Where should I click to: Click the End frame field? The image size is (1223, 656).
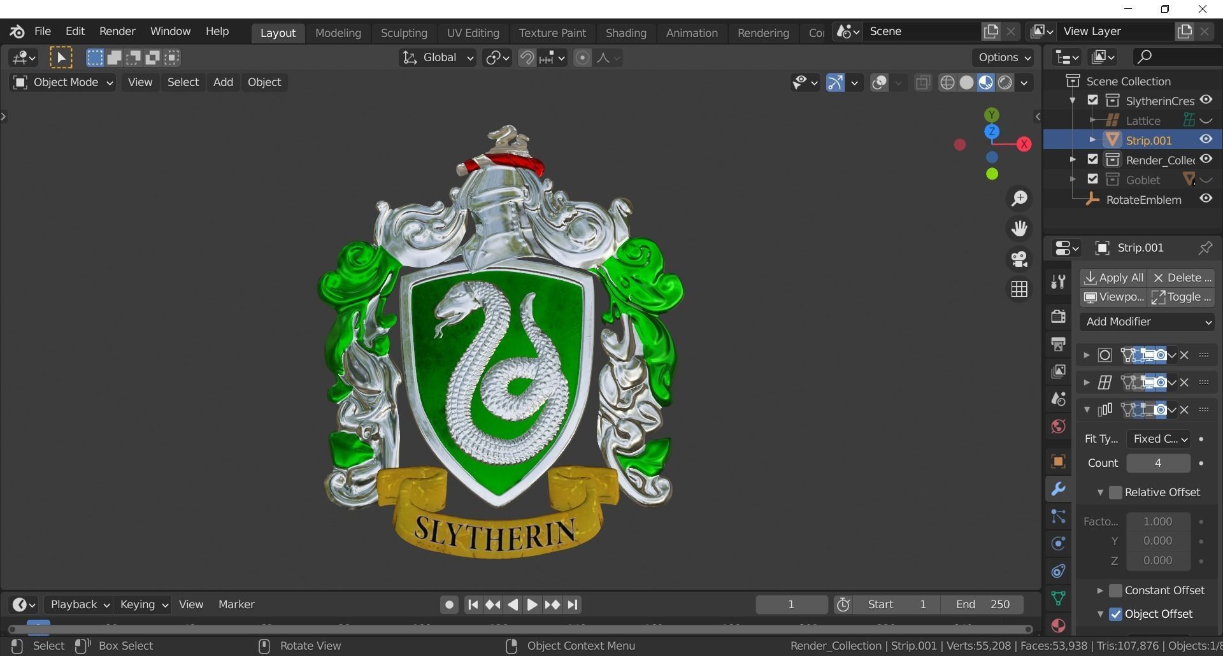[983, 604]
